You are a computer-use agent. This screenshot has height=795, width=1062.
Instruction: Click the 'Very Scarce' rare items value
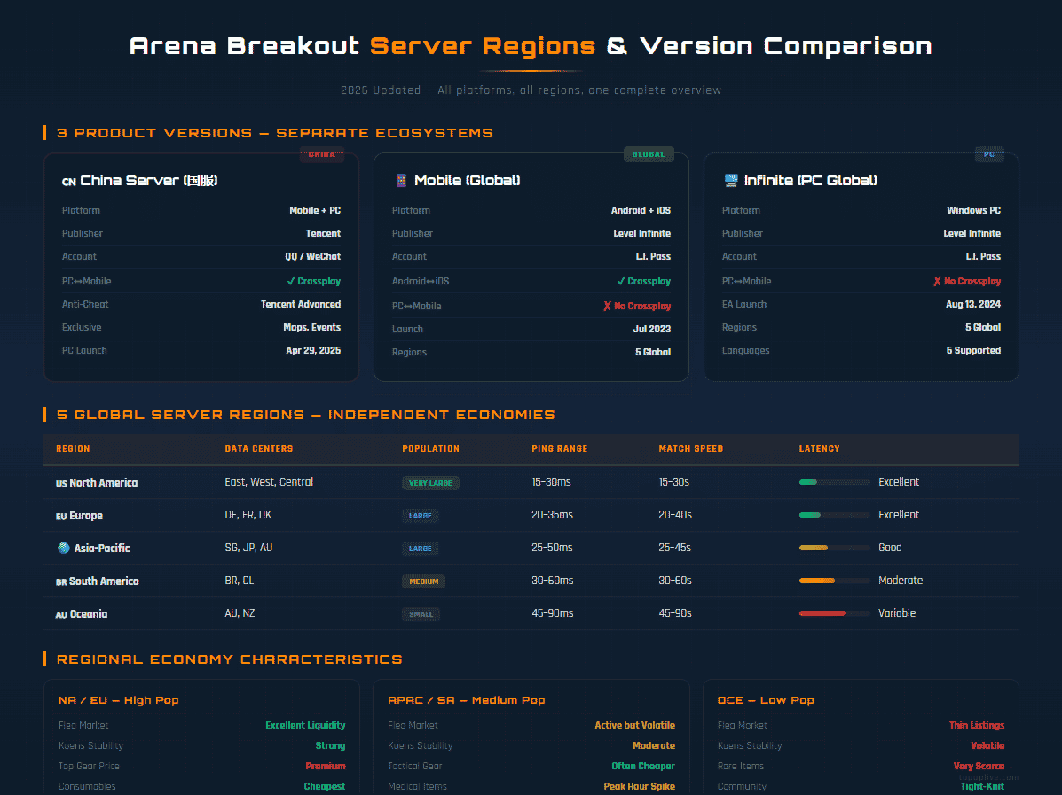click(979, 766)
